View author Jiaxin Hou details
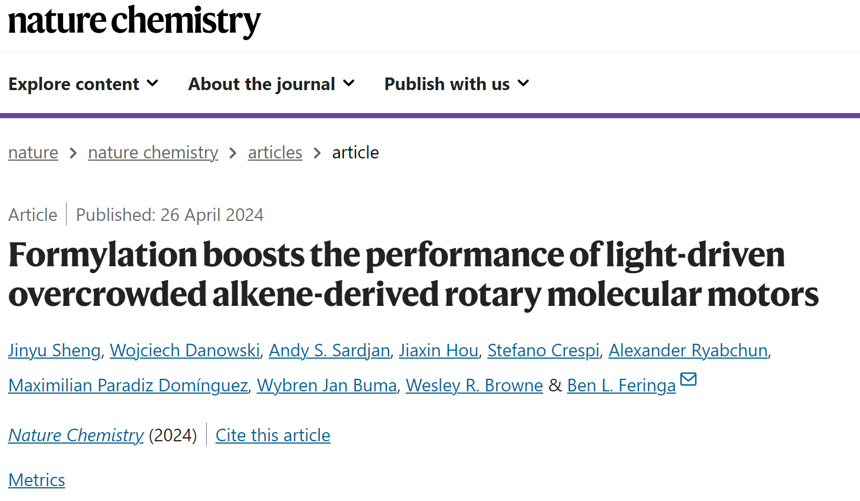 tap(439, 351)
